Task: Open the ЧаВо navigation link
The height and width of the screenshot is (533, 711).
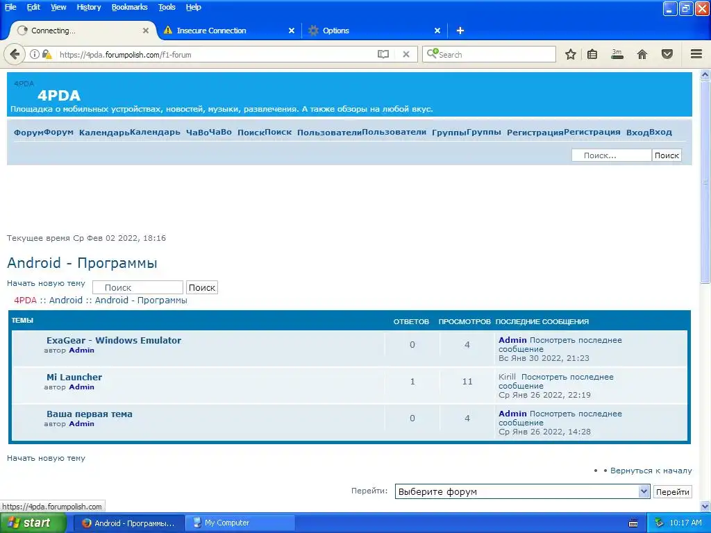Action: [x=208, y=133]
